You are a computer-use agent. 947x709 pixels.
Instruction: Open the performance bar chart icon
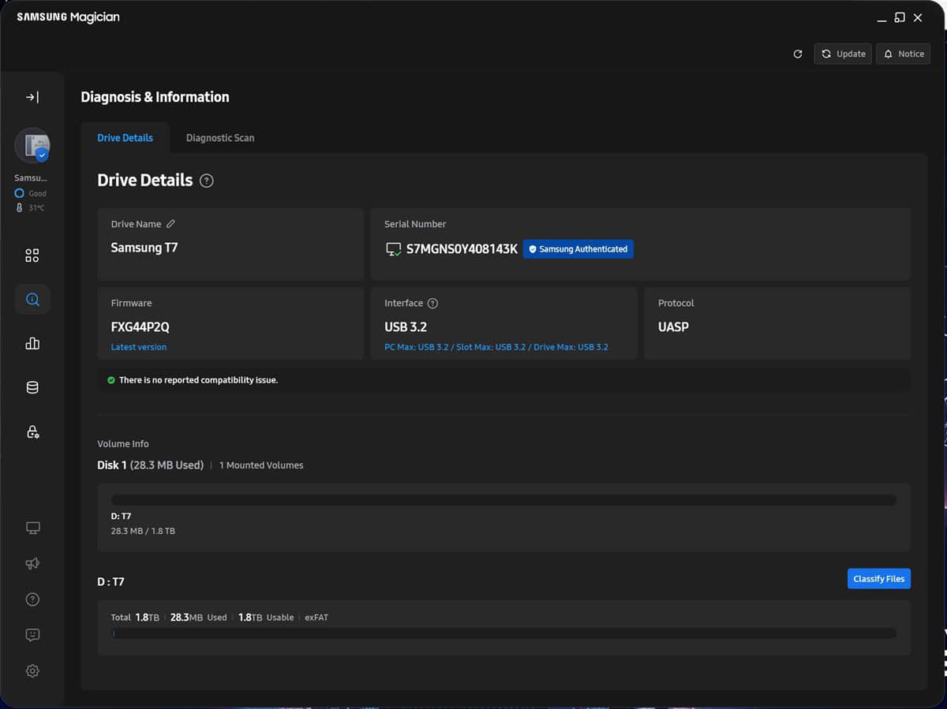32,344
